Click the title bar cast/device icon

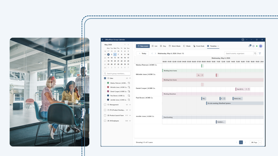(243, 40)
